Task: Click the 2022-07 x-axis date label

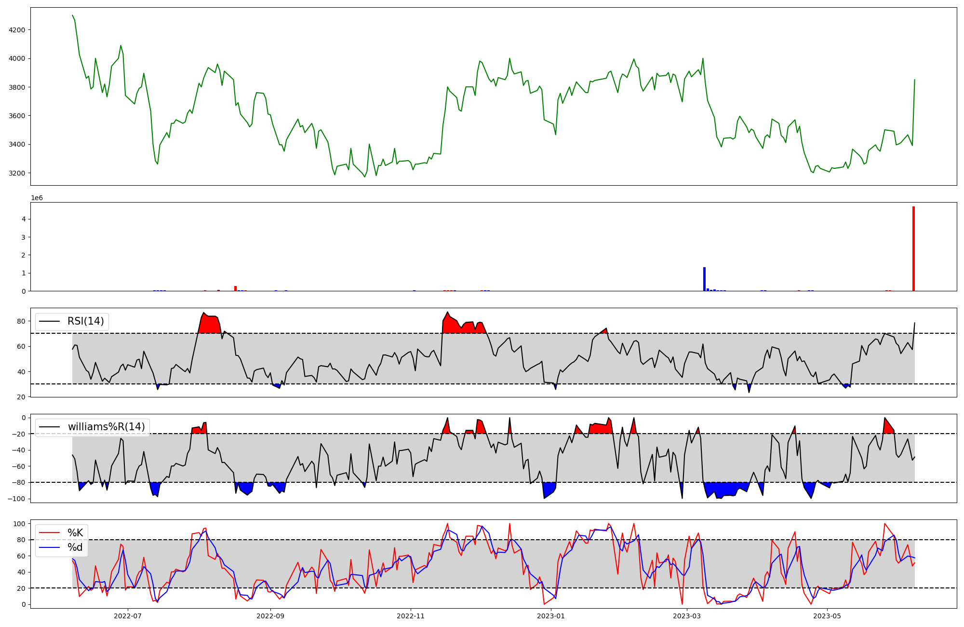Action: pos(128,616)
